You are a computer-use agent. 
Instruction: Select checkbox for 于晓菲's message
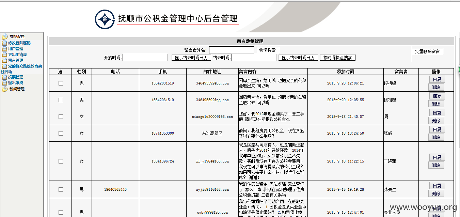[x=61, y=161]
